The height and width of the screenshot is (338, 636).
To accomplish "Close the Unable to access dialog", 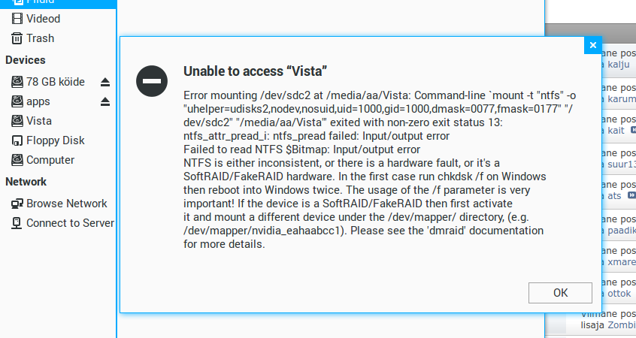I will tap(593, 45).
